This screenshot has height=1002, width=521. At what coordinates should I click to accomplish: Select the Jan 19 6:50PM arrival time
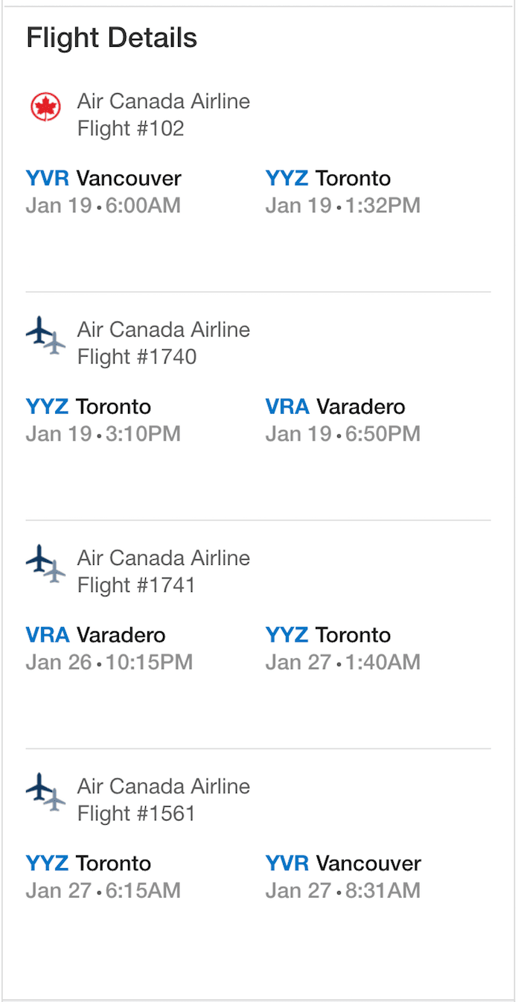(x=343, y=434)
